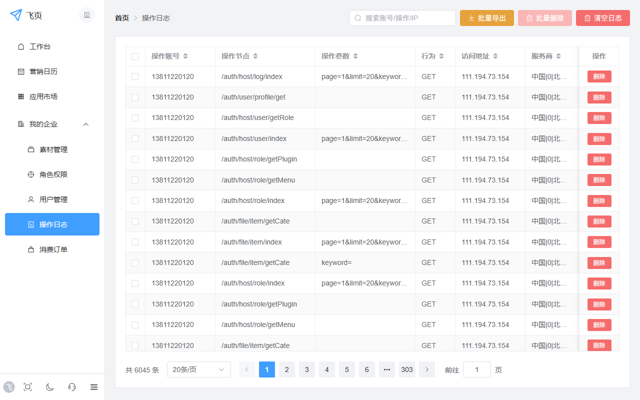
Task: Select all rows with header checkbox
Action: coord(135,56)
